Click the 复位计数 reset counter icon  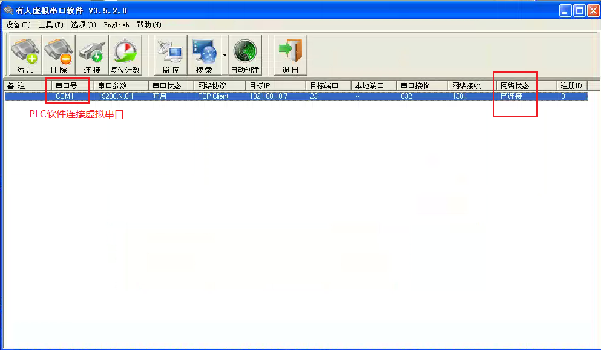pyautogui.click(x=125, y=55)
